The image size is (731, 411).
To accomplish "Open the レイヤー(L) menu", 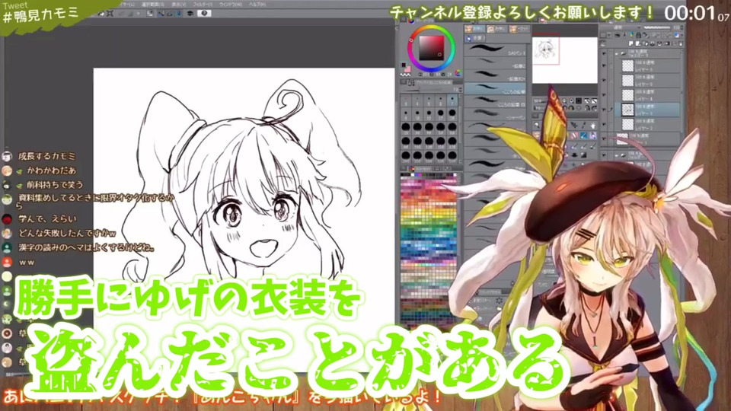I will [127, 5].
